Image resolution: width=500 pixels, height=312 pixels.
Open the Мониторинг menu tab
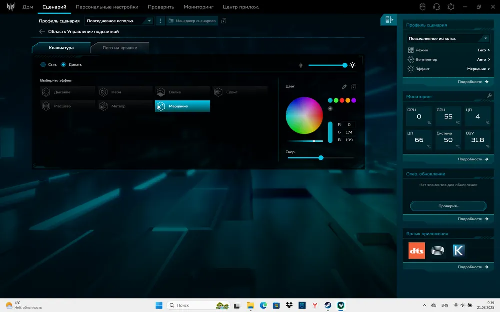[x=198, y=7]
